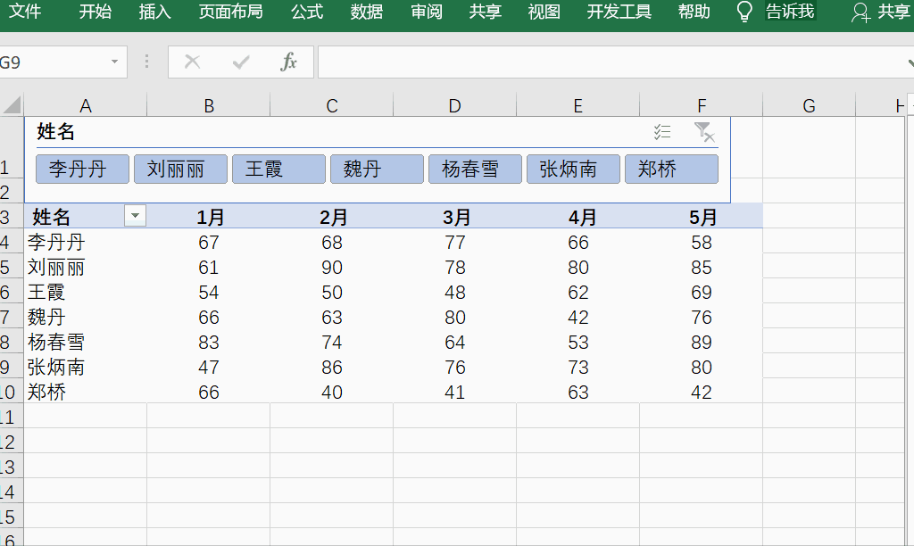This screenshot has width=914, height=546.
Task: Switch to the 数据 ribbon tab
Action: 366,12
